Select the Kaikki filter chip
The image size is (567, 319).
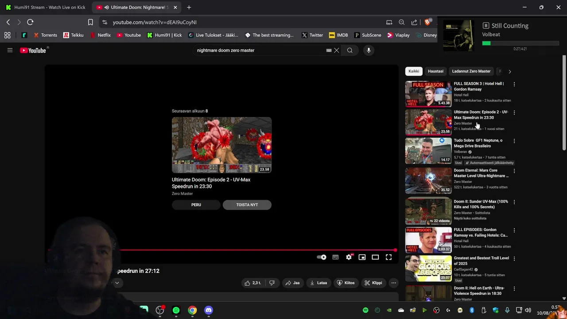coord(414,71)
